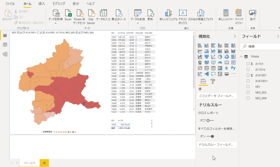Choose the pie chart visualization
Image resolution: width=280 pixels, height=167 pixels.
click(x=220, y=57)
